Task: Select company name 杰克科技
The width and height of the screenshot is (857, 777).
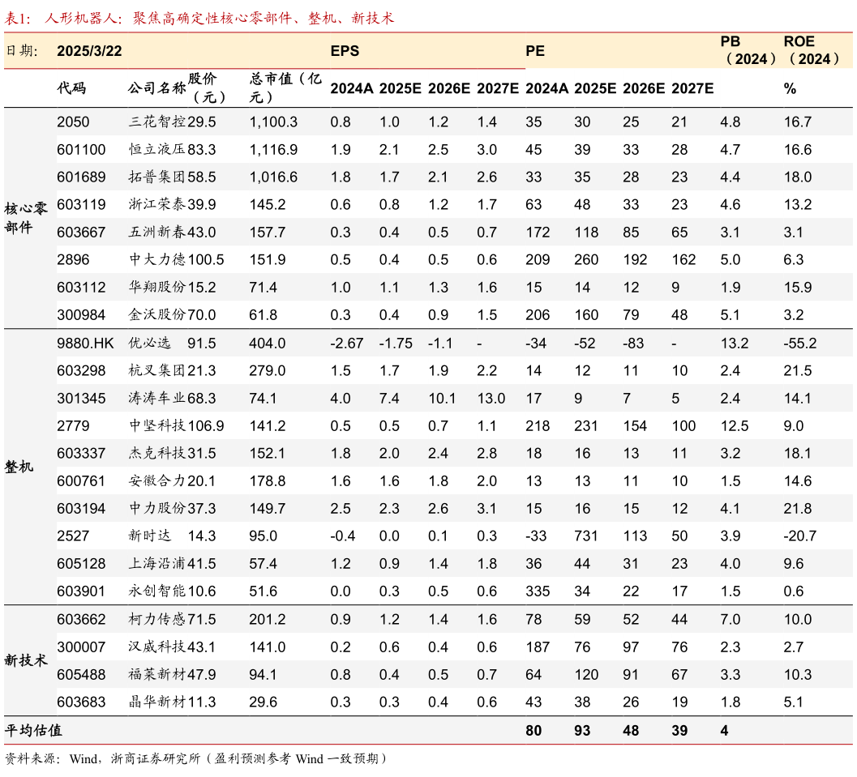Action: click(x=157, y=453)
